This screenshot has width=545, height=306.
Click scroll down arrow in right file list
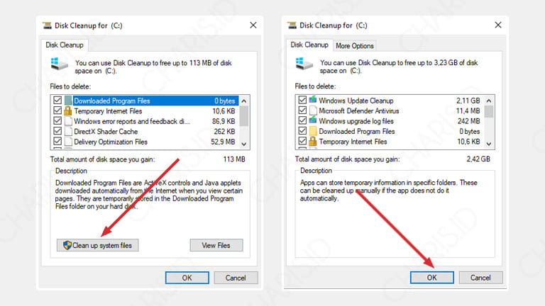(x=489, y=144)
